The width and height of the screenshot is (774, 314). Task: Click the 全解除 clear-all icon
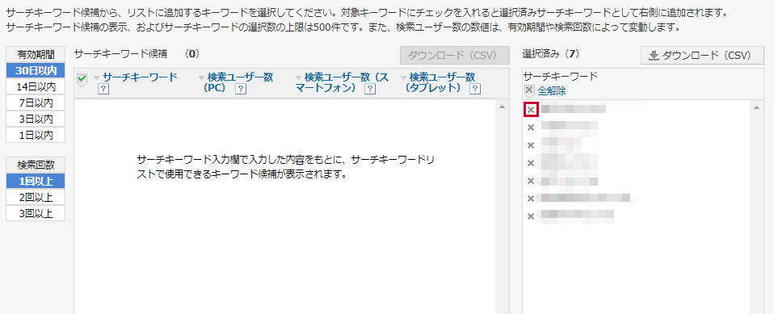point(529,90)
